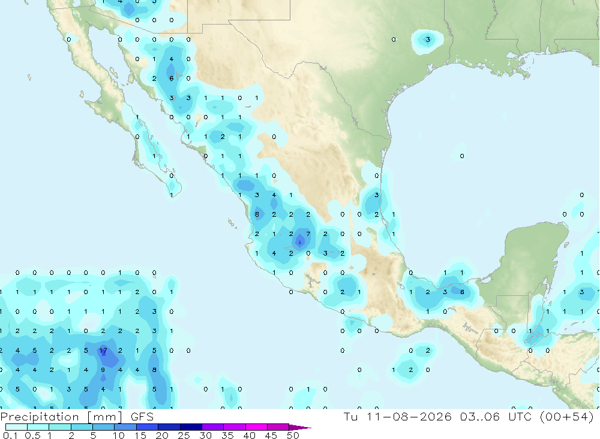Select the 40–45 mm magenta legend box

click(256, 427)
